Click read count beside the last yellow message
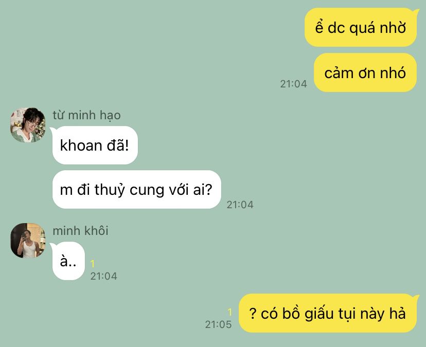The image size is (426, 347). (230, 312)
